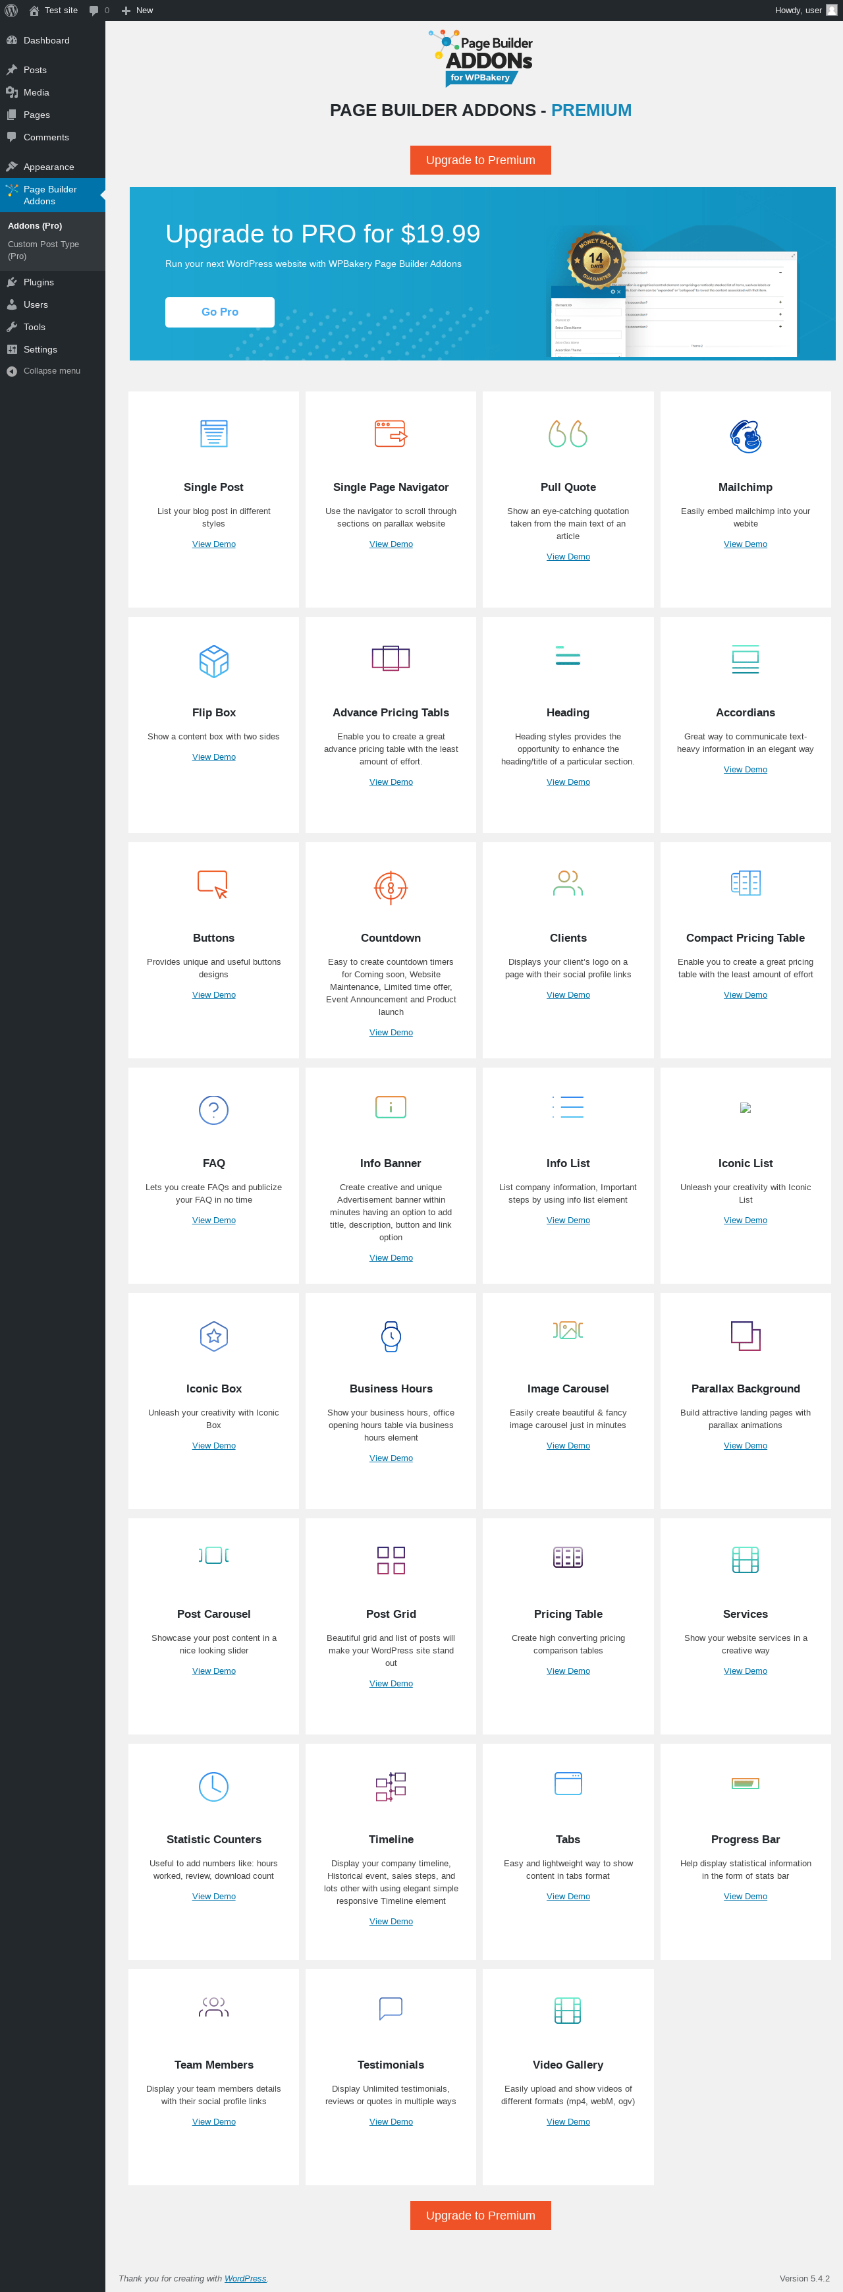The height and width of the screenshot is (2292, 843).
Task: Click the Compact Pricing Table icon
Action: click(x=745, y=882)
